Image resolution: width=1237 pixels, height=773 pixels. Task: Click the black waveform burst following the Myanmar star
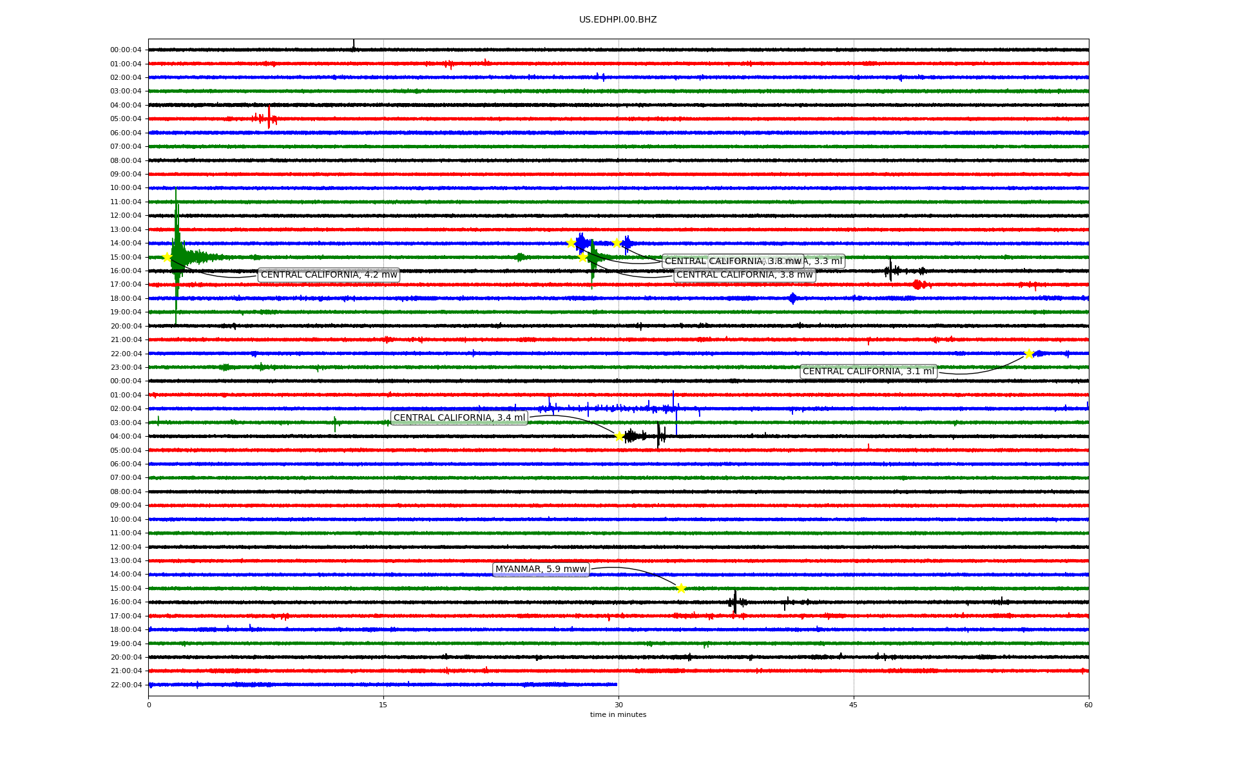click(x=735, y=602)
